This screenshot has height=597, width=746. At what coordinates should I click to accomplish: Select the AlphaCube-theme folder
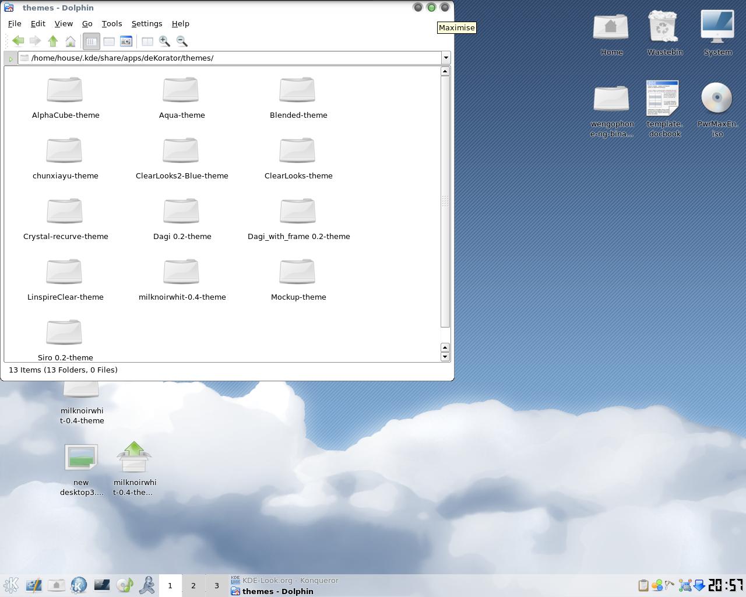click(65, 97)
